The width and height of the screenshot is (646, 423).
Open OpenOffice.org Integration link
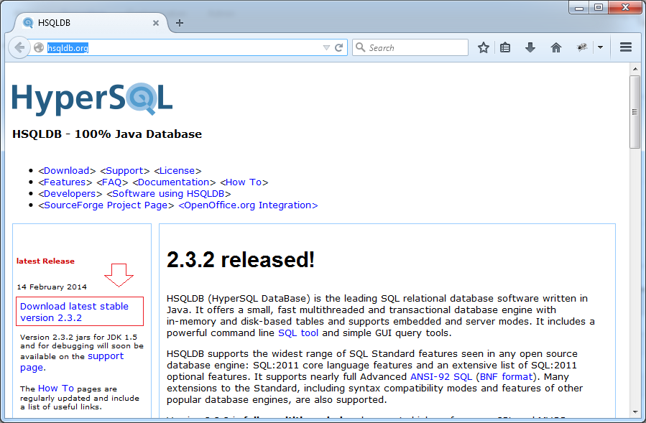248,205
